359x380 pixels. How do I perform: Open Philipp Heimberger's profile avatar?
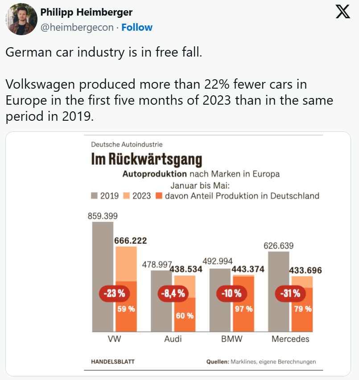point(21,19)
